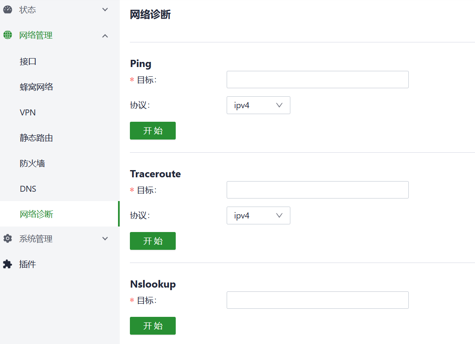475x344 pixels.
Task: Select the VPN sidebar entry
Action: pyautogui.click(x=28, y=112)
